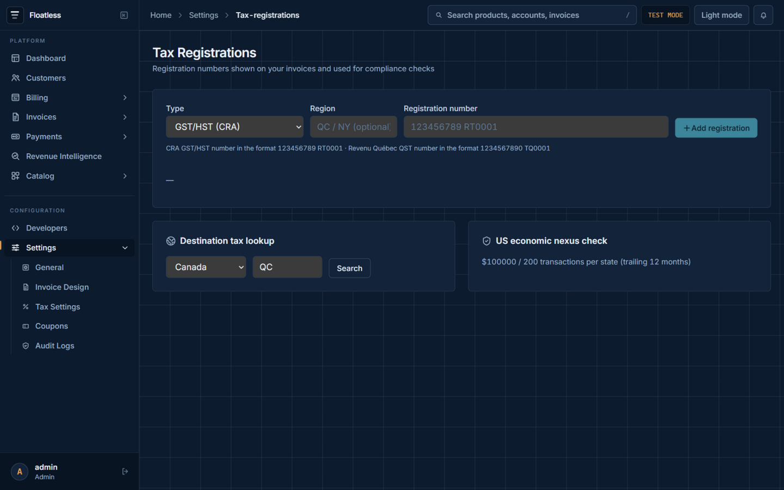Expand the Billing submenu chevron

click(125, 97)
